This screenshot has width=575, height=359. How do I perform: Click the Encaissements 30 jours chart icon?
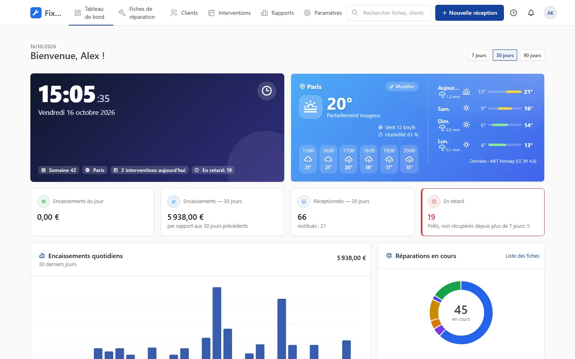pyautogui.click(x=174, y=201)
